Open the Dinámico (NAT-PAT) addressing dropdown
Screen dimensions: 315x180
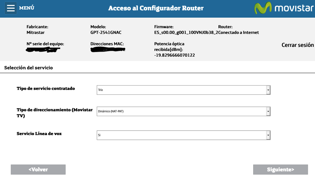coord(181,111)
